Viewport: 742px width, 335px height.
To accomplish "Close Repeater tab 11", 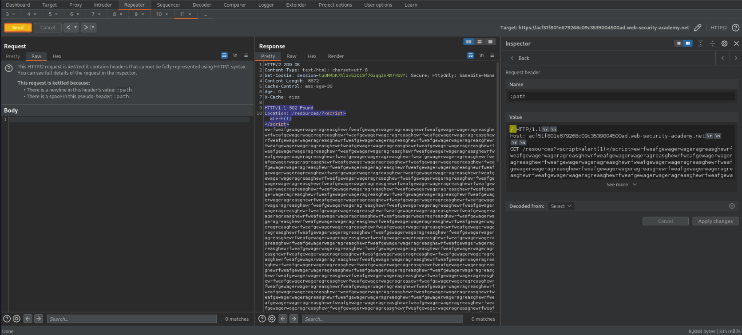I will pyautogui.click(x=190, y=14).
